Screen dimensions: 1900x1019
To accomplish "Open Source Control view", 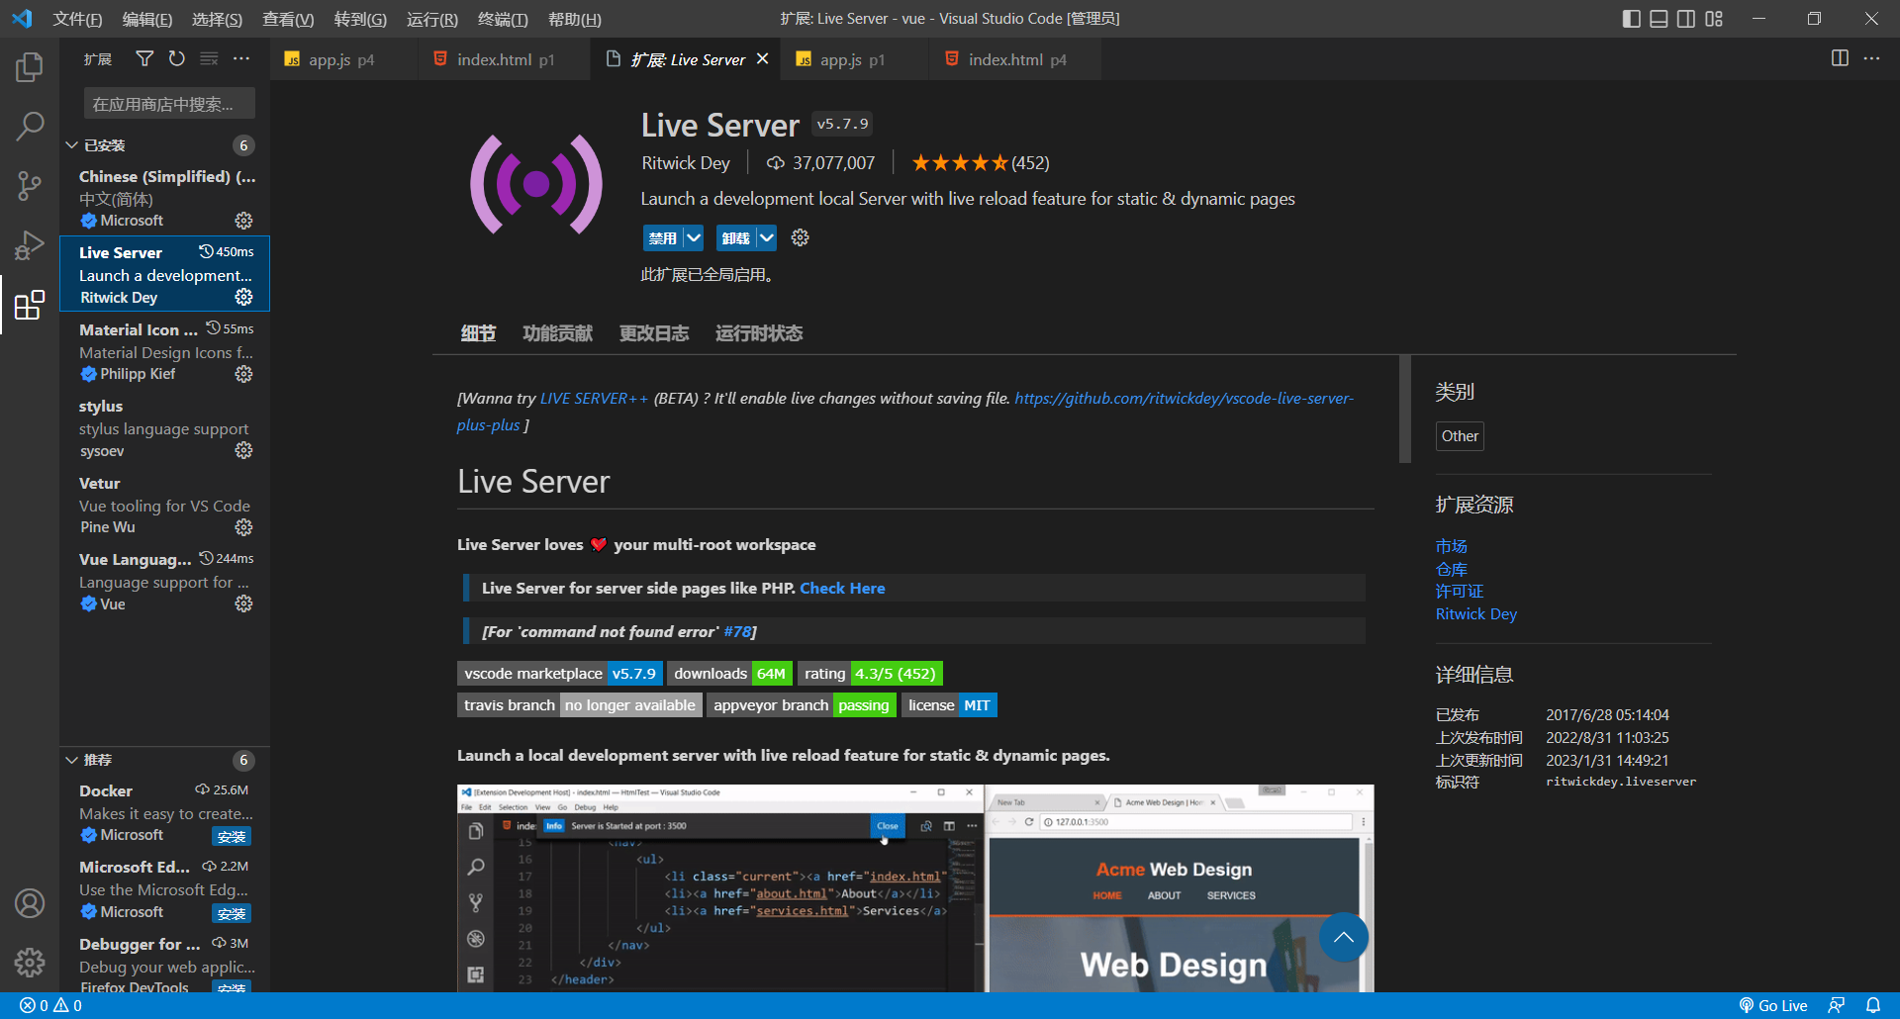I will coord(30,185).
